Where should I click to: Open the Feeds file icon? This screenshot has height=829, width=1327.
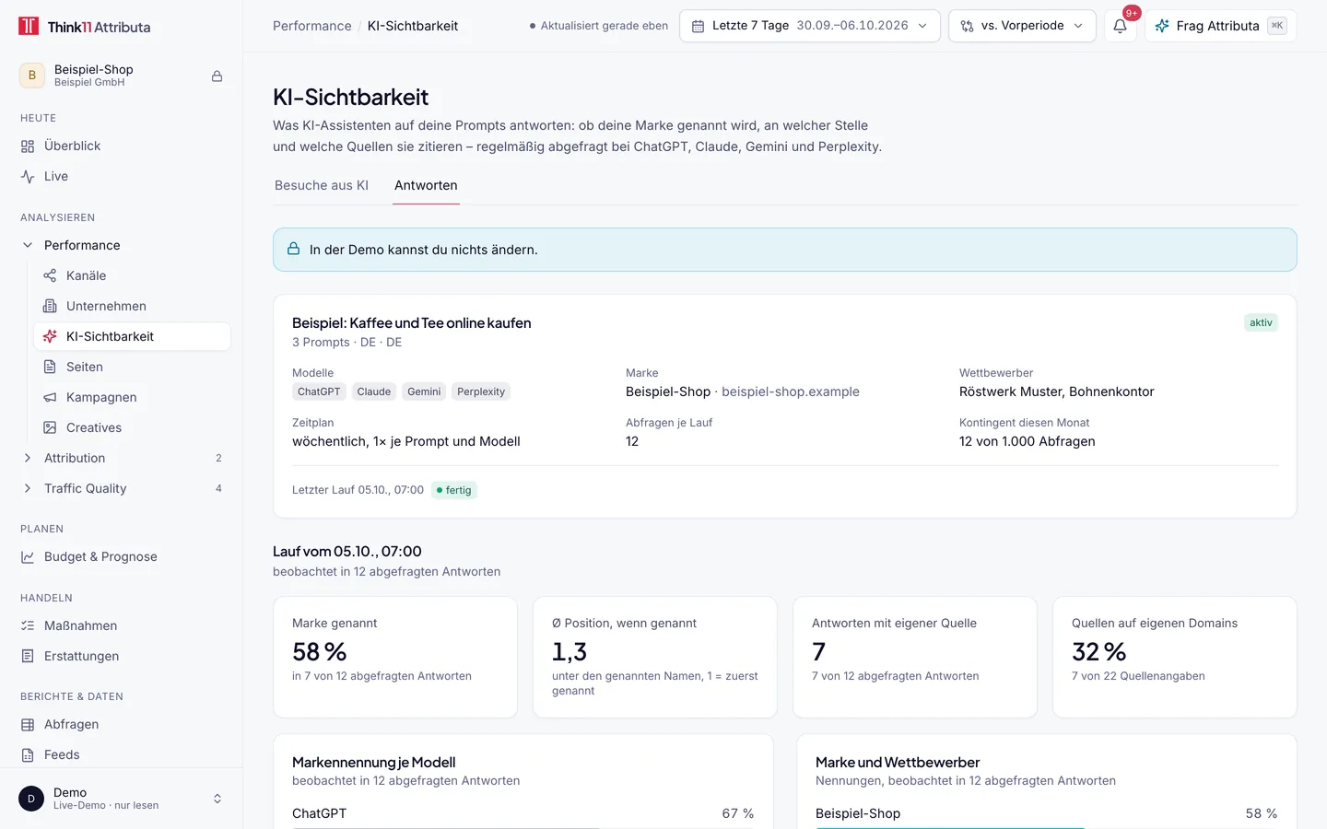pos(28,755)
